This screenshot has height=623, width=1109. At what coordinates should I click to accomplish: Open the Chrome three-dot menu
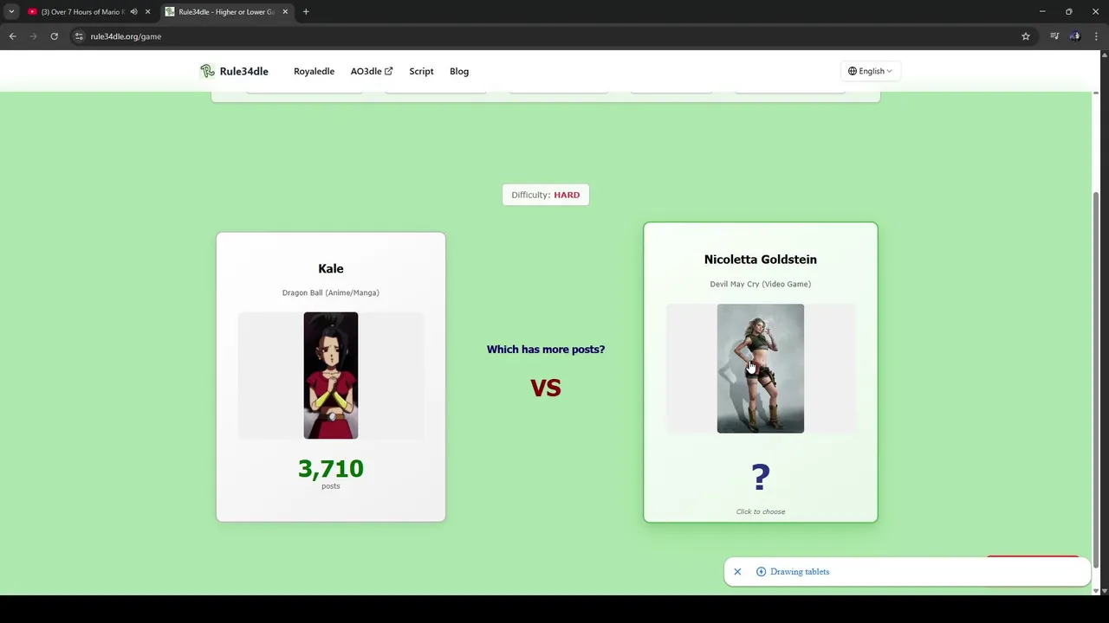[x=1096, y=36]
